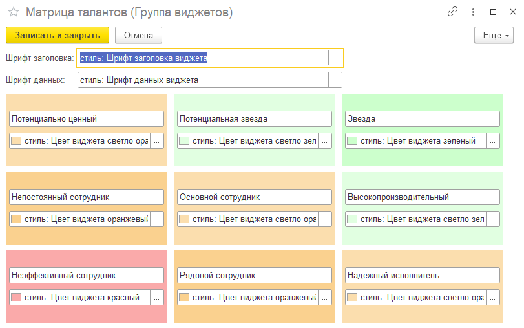This screenshot has height=328, width=524.
Task: Open color picker for Непостоянный сотрудник widget
Action: 157,219
